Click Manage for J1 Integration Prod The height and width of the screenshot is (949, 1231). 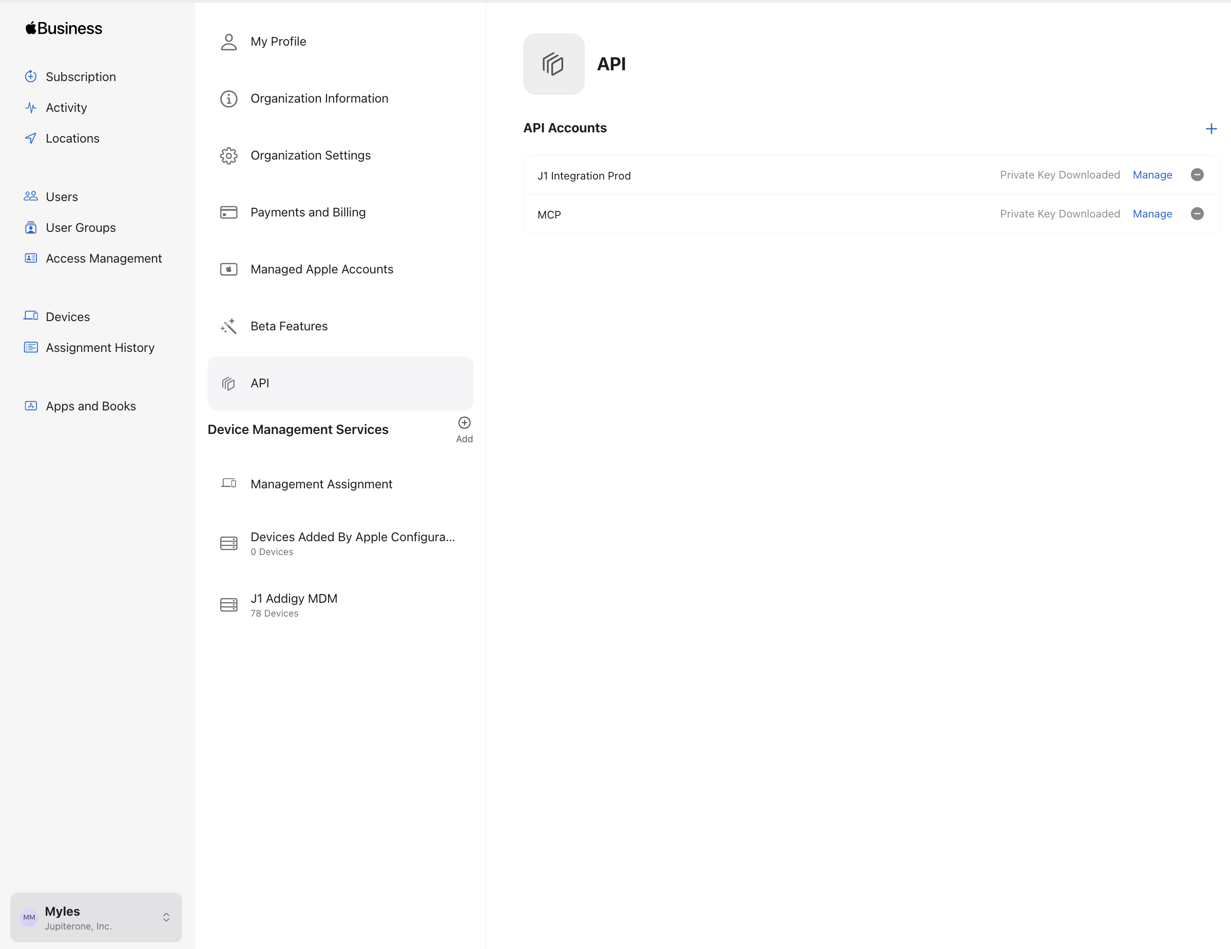(1152, 174)
